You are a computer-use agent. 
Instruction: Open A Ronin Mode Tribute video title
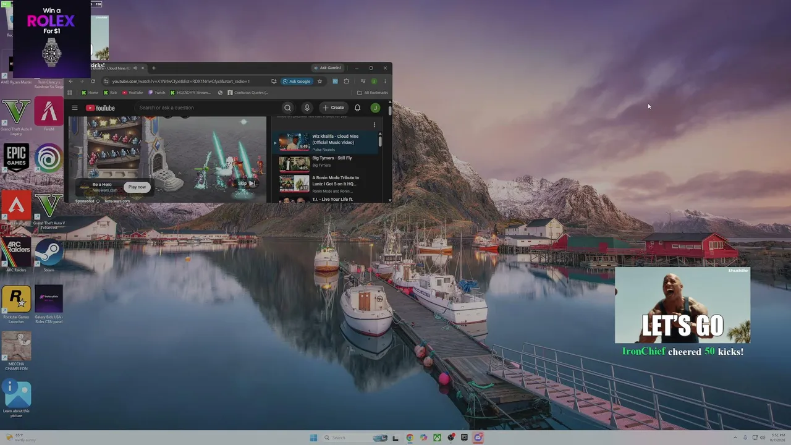point(336,180)
